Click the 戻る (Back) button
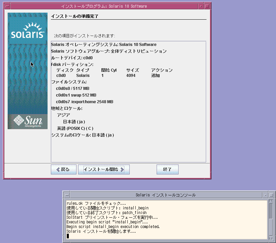 pyautogui.click(x=64, y=169)
